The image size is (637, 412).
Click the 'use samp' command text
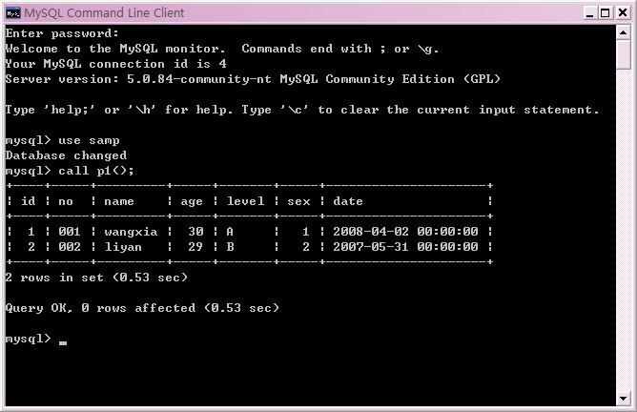[89, 140]
